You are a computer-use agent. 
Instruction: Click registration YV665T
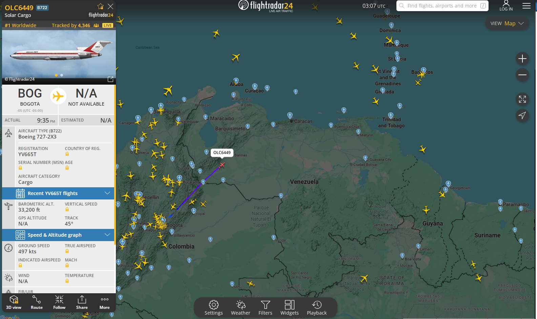tap(27, 154)
